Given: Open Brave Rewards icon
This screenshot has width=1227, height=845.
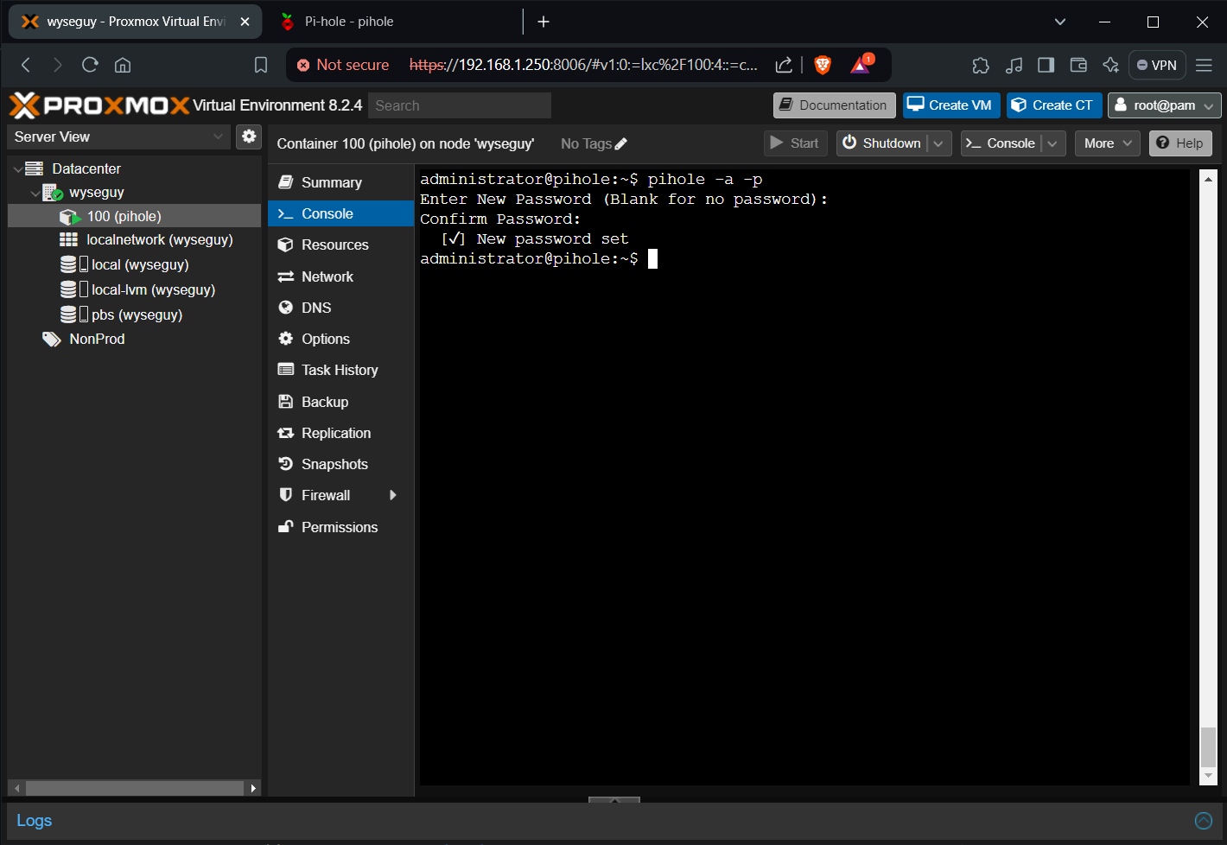Looking at the screenshot, I should click(861, 63).
